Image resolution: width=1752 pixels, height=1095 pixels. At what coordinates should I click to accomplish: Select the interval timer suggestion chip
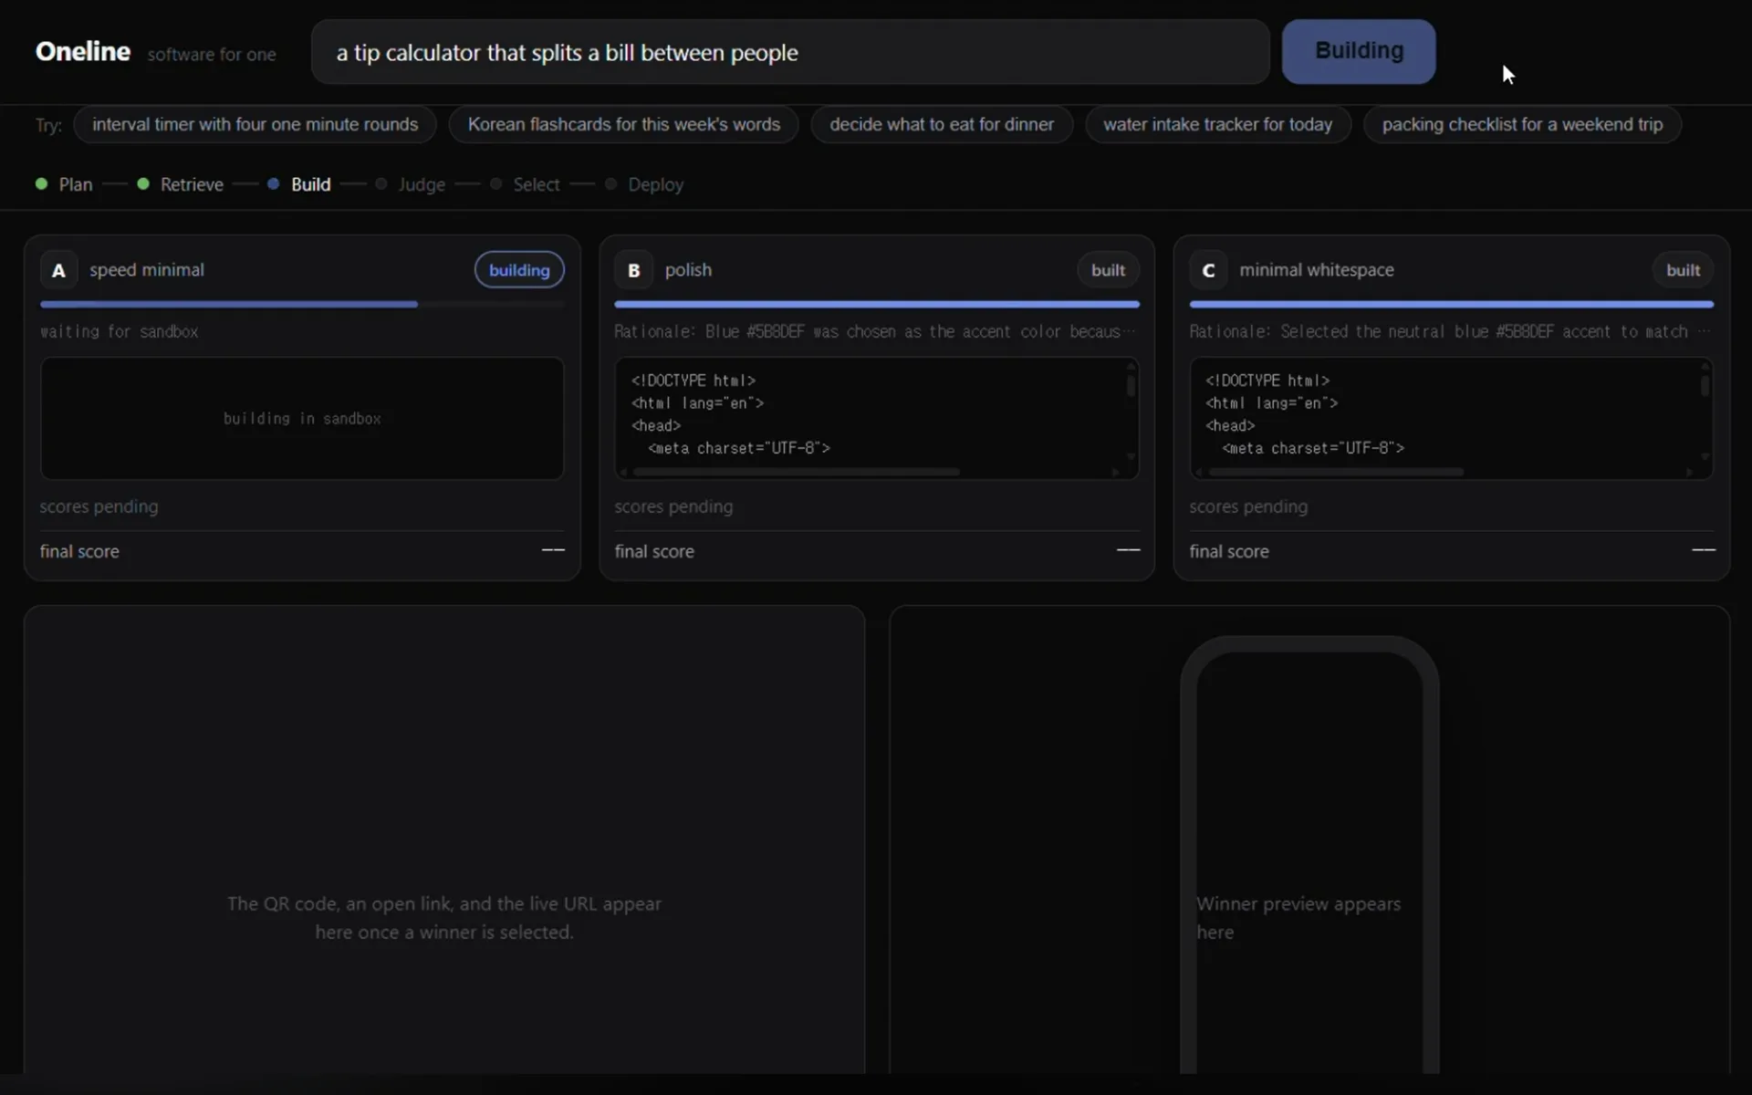(255, 124)
